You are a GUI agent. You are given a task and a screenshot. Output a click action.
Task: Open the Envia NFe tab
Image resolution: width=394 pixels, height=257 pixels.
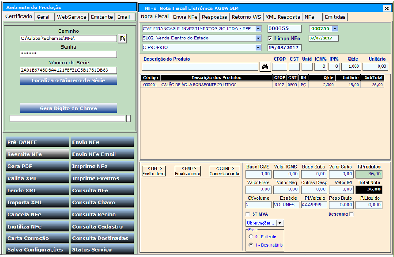[x=185, y=17]
